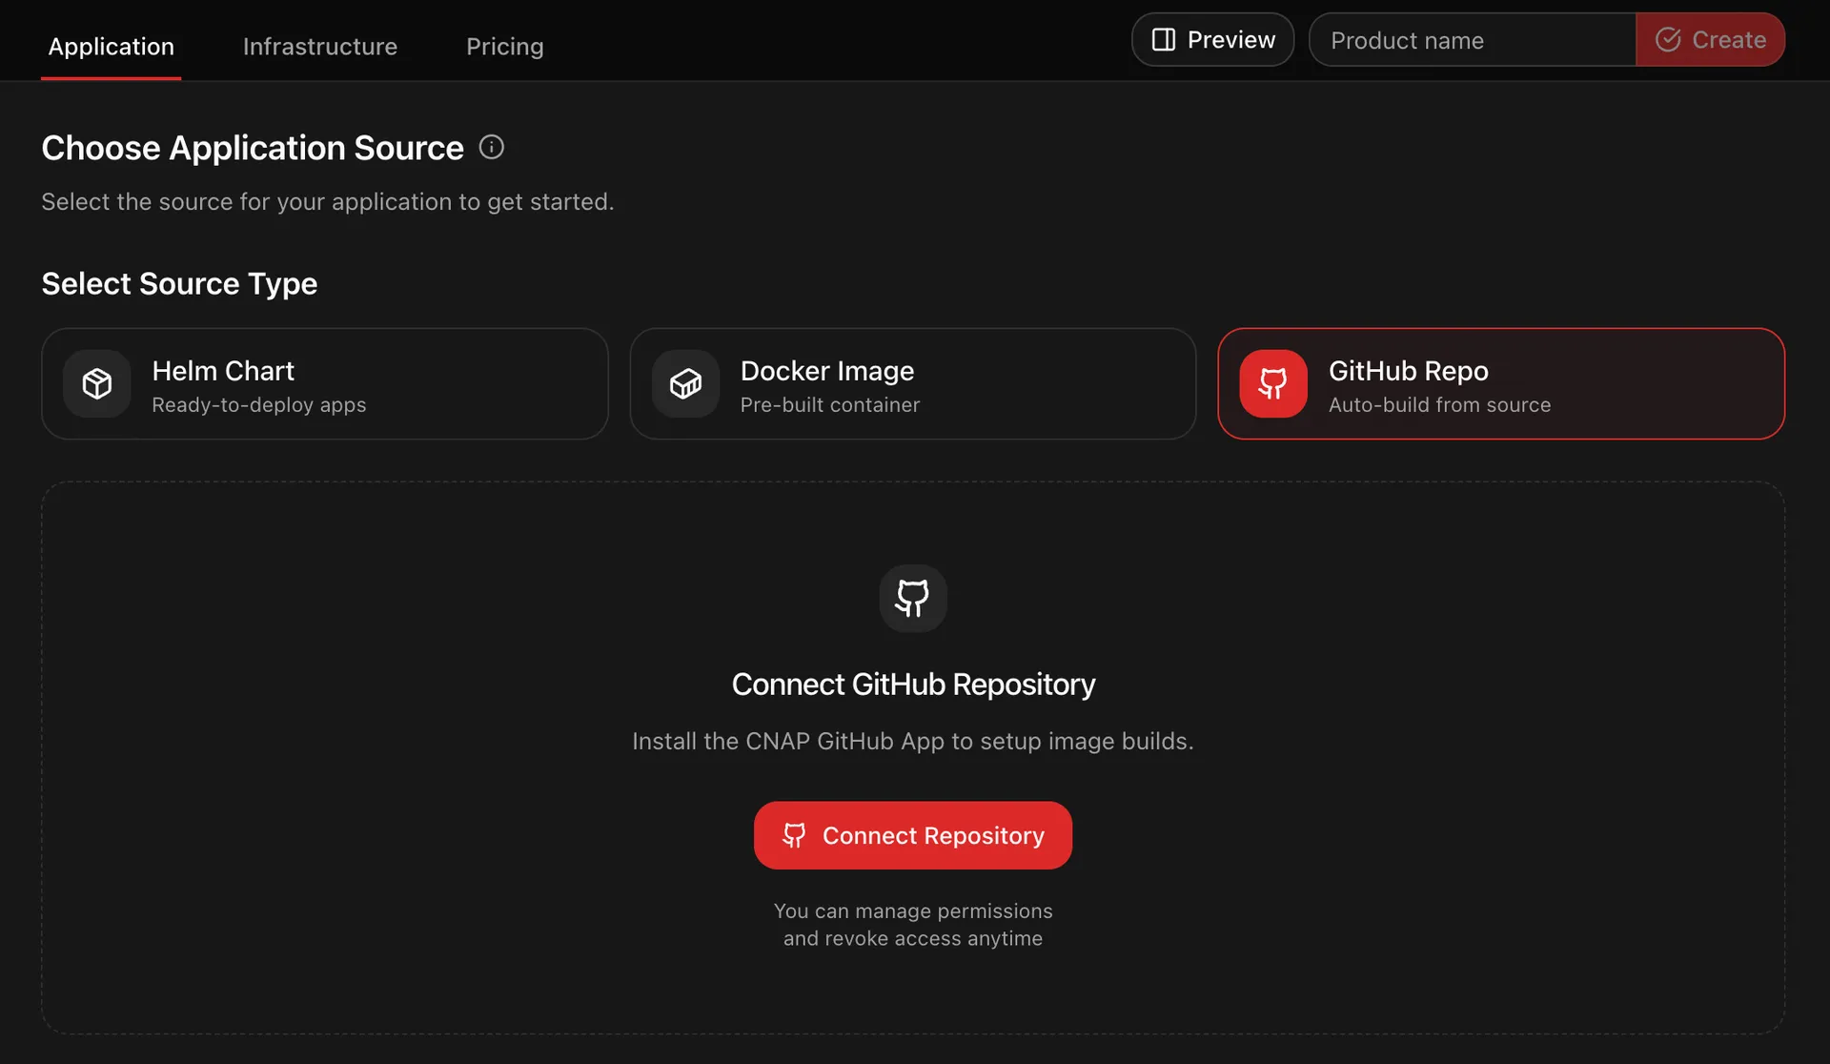Click the Auto-build from source subtitle
The width and height of the screenshot is (1830, 1064).
[x=1439, y=405]
